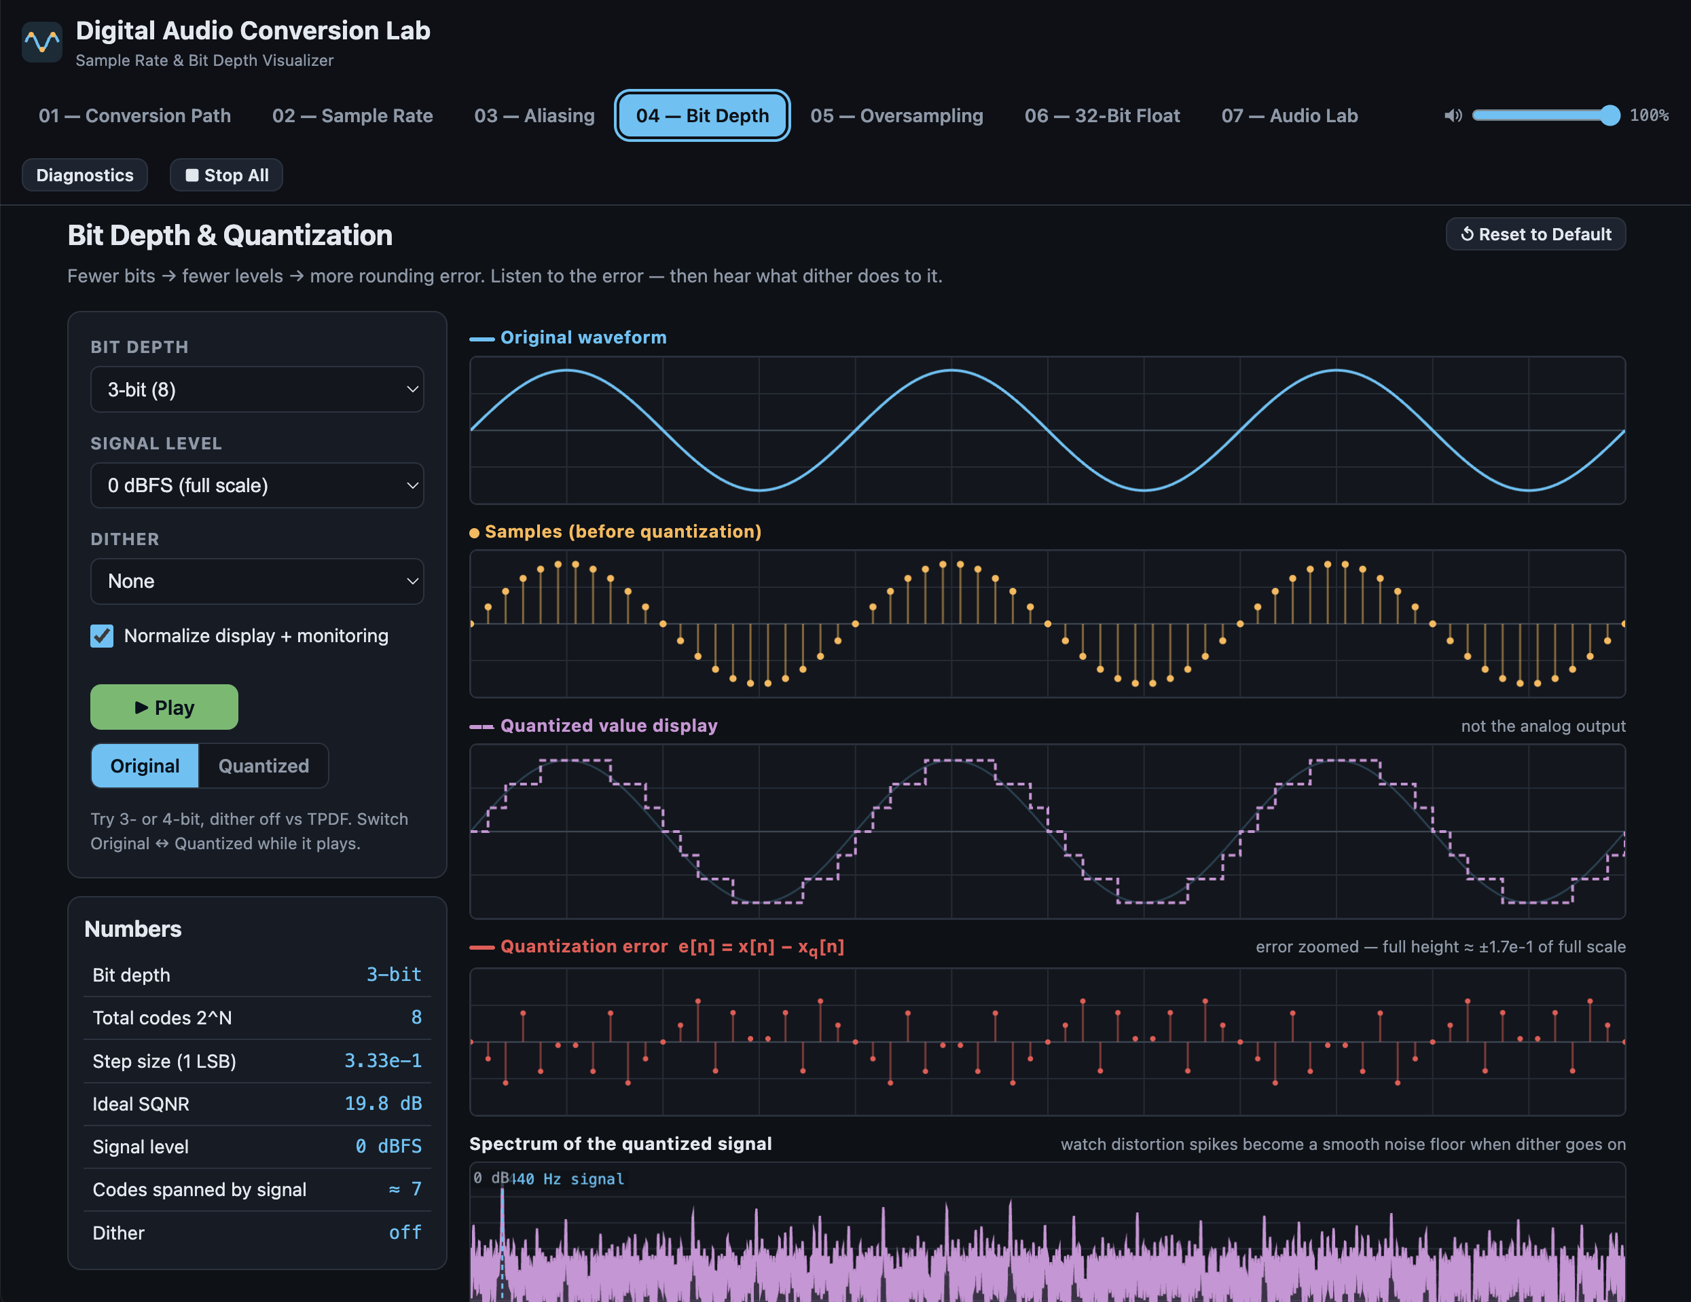Open the 05 — Oversampling tab
This screenshot has height=1302, width=1691.
point(896,115)
